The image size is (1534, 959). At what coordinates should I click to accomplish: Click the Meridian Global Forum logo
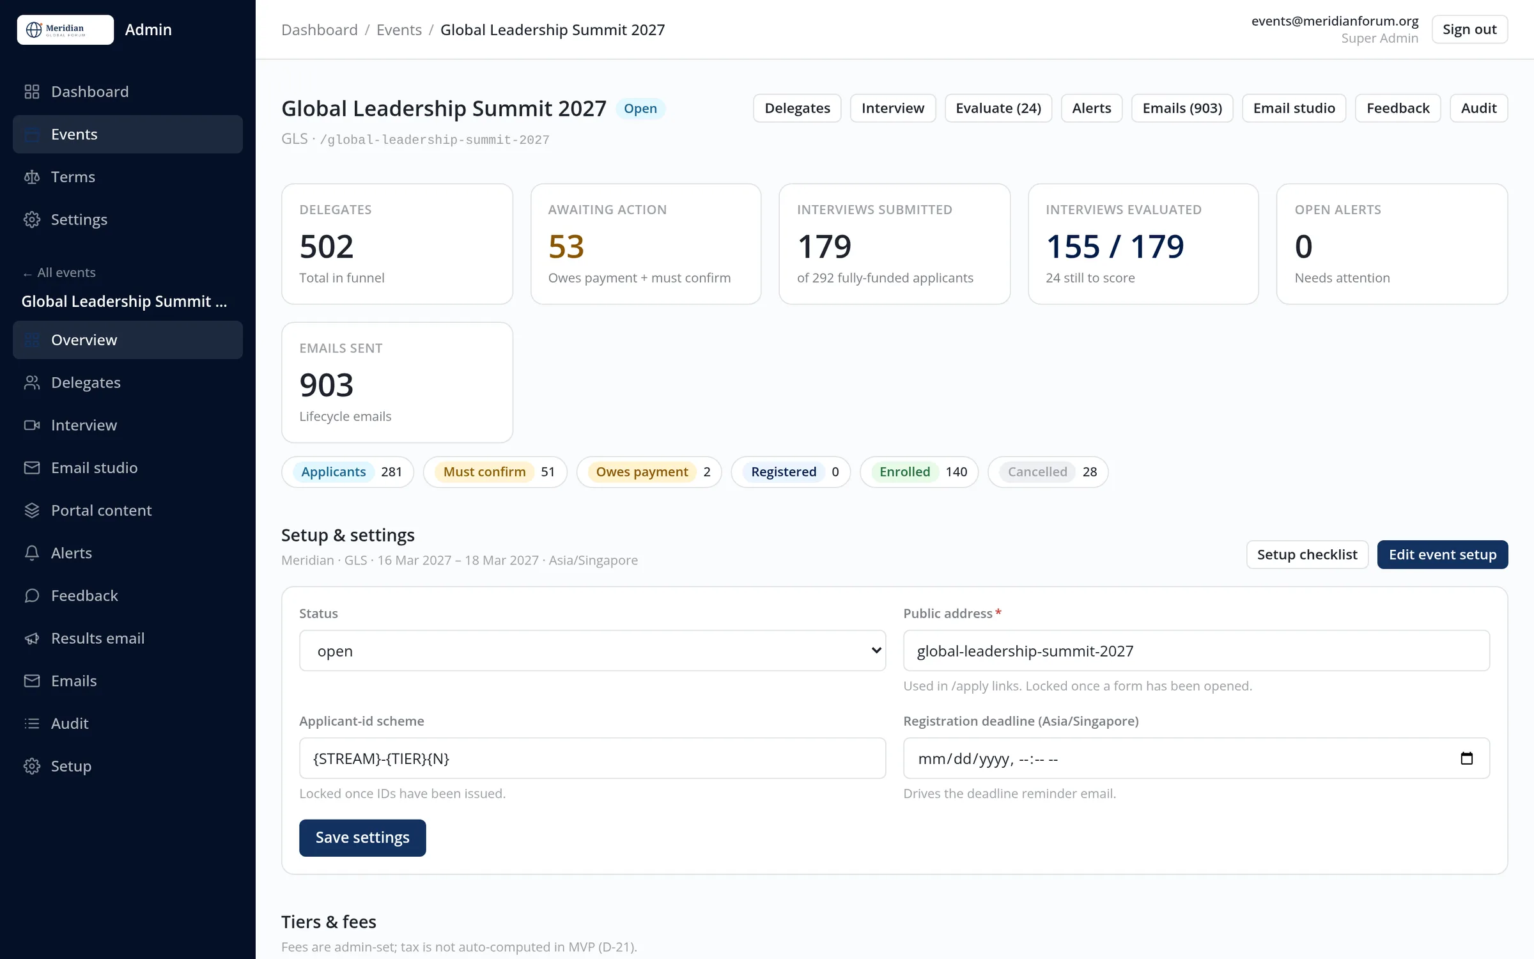[x=65, y=29]
